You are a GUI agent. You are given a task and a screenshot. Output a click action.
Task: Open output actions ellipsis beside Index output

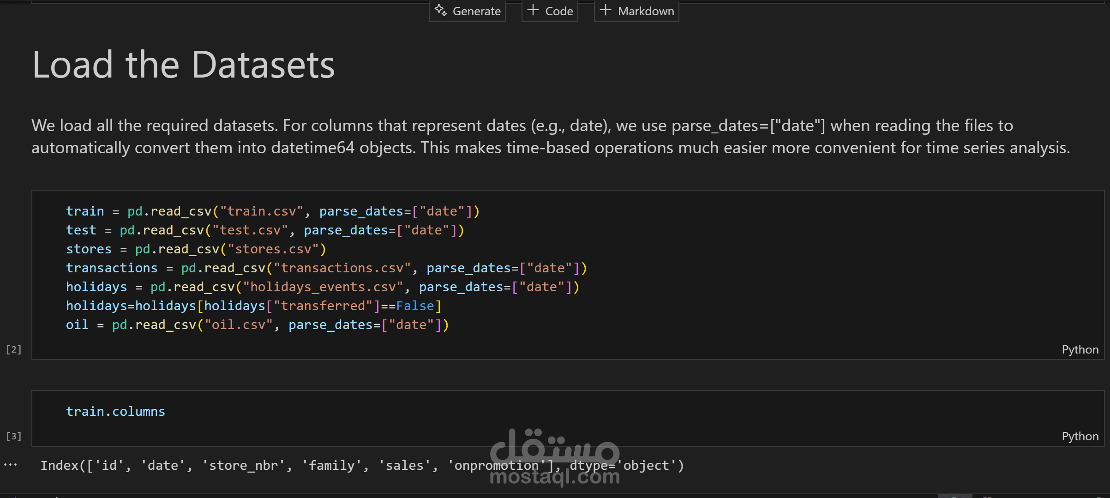pos(10,465)
